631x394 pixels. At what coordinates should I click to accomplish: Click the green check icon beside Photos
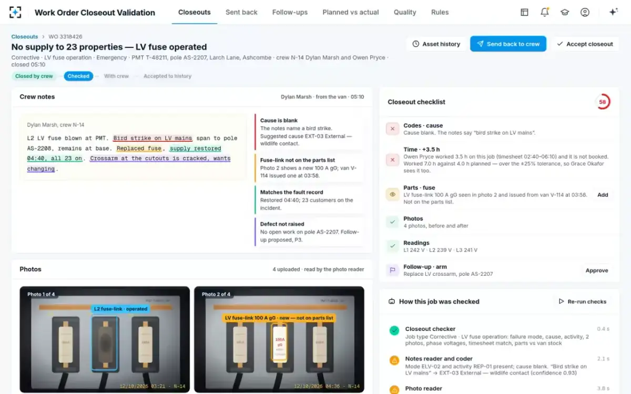pyautogui.click(x=392, y=222)
